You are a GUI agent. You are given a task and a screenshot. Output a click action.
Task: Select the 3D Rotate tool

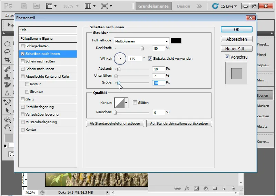7,119
